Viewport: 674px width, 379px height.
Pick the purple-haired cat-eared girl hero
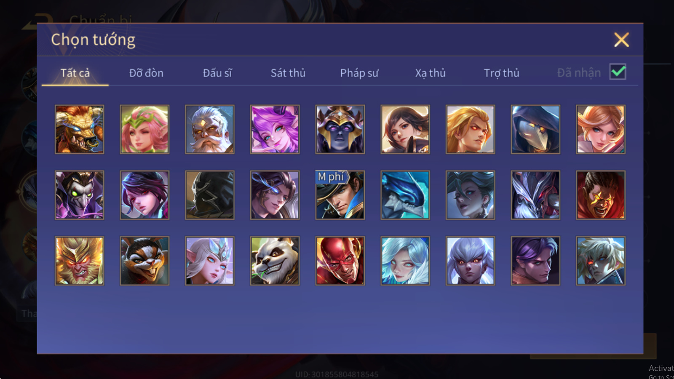click(x=275, y=129)
